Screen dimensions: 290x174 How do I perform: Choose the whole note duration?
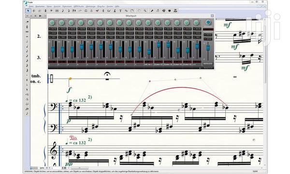point(27,36)
